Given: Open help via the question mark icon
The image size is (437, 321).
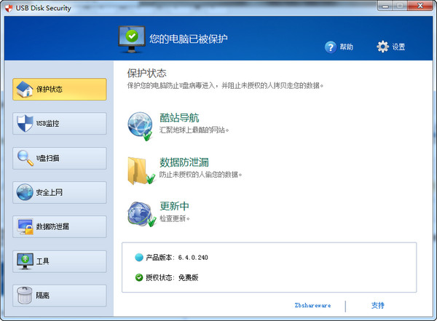Looking at the screenshot, I should point(331,47).
